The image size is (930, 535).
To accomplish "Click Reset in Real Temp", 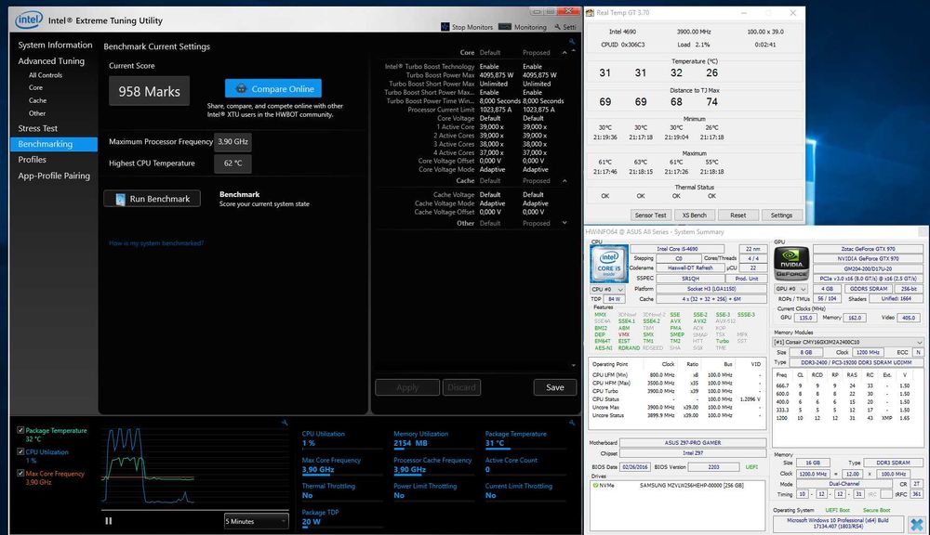I will coord(737,215).
